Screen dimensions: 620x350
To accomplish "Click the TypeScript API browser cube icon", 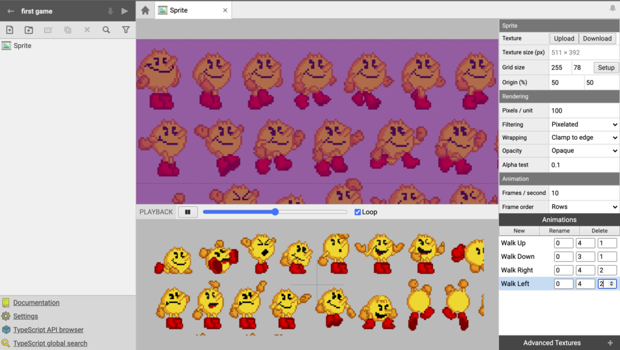I will (x=6, y=329).
